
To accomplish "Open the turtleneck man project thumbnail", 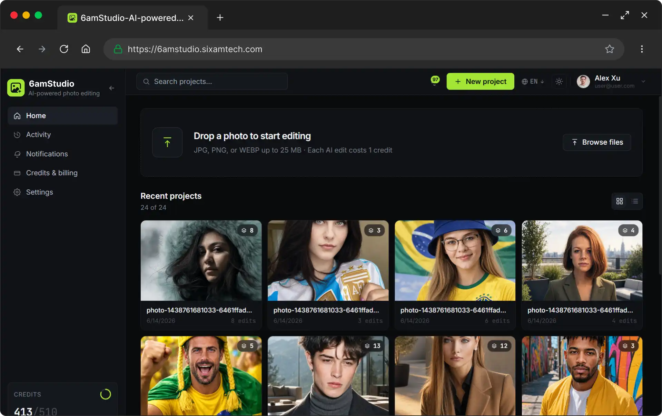I will 328,376.
